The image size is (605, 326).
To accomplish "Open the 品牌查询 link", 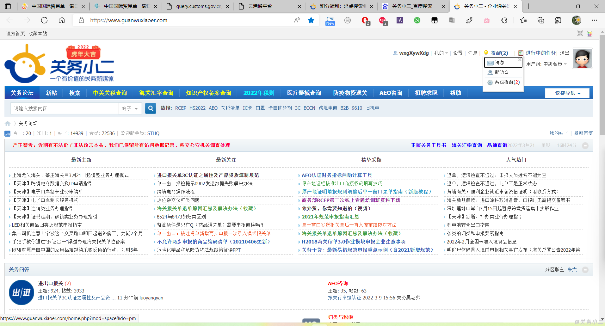I will tap(497, 145).
